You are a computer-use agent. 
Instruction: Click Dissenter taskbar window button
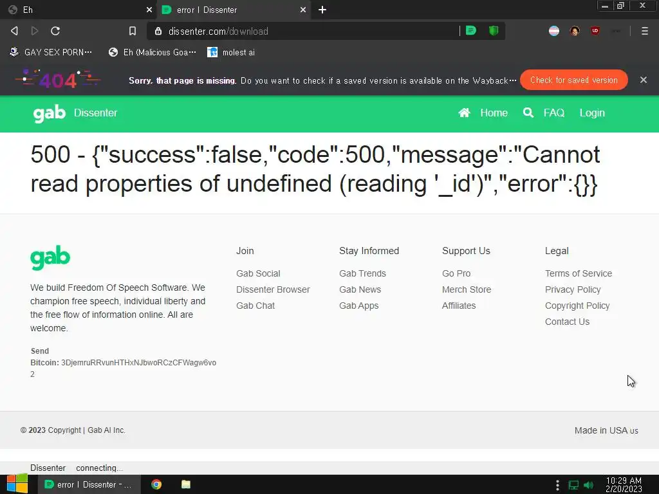click(89, 484)
